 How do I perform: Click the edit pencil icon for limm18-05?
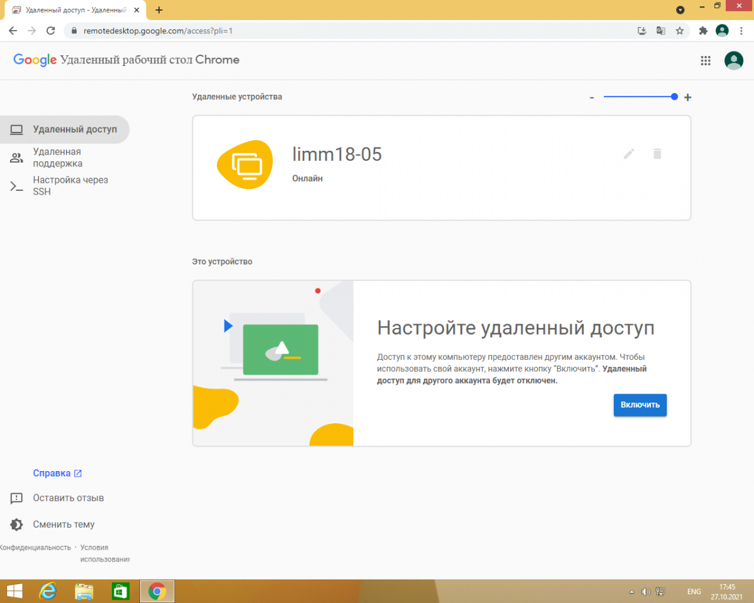click(629, 153)
